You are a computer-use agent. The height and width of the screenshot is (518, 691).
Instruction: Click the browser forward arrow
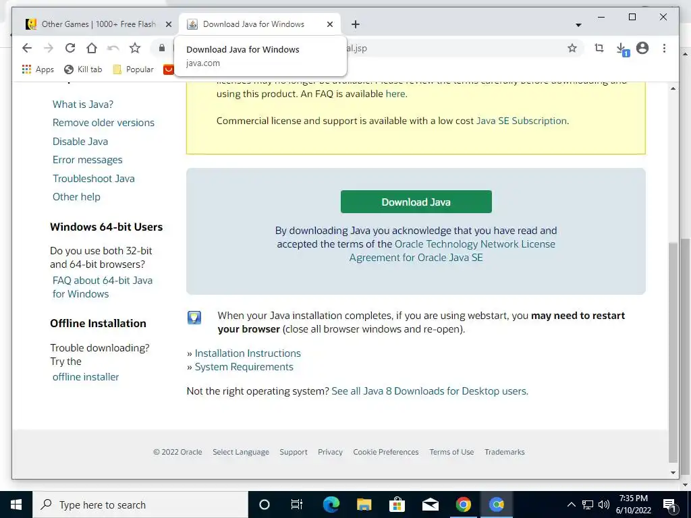click(49, 48)
